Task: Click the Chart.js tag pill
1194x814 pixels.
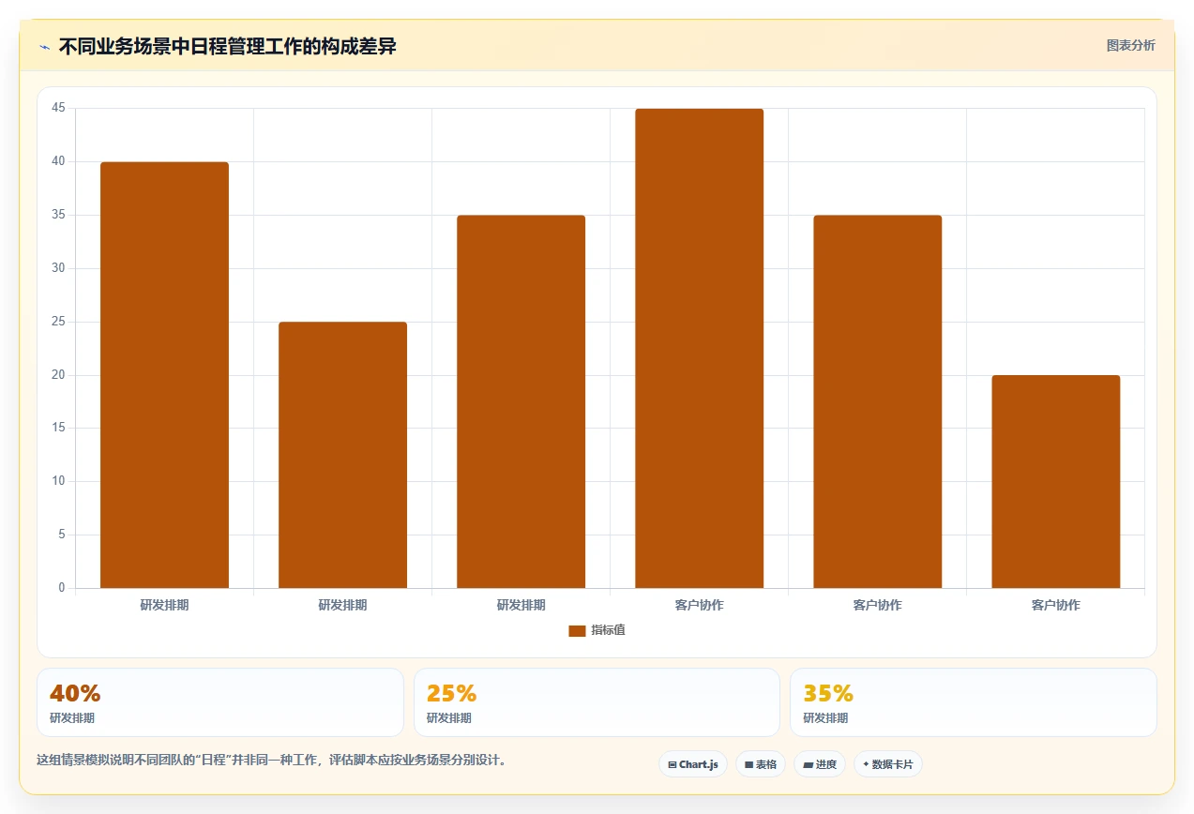Action: click(x=693, y=764)
